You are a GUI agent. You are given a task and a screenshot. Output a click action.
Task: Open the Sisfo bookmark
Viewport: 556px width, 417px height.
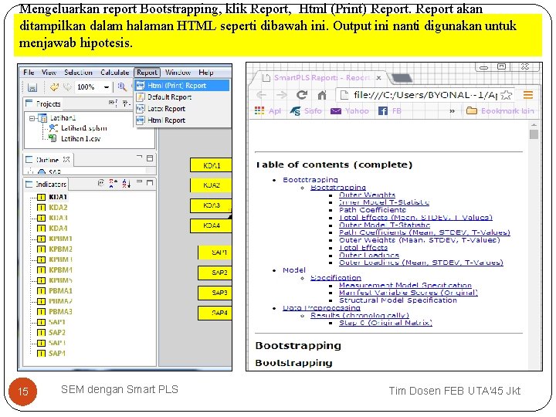(x=306, y=111)
